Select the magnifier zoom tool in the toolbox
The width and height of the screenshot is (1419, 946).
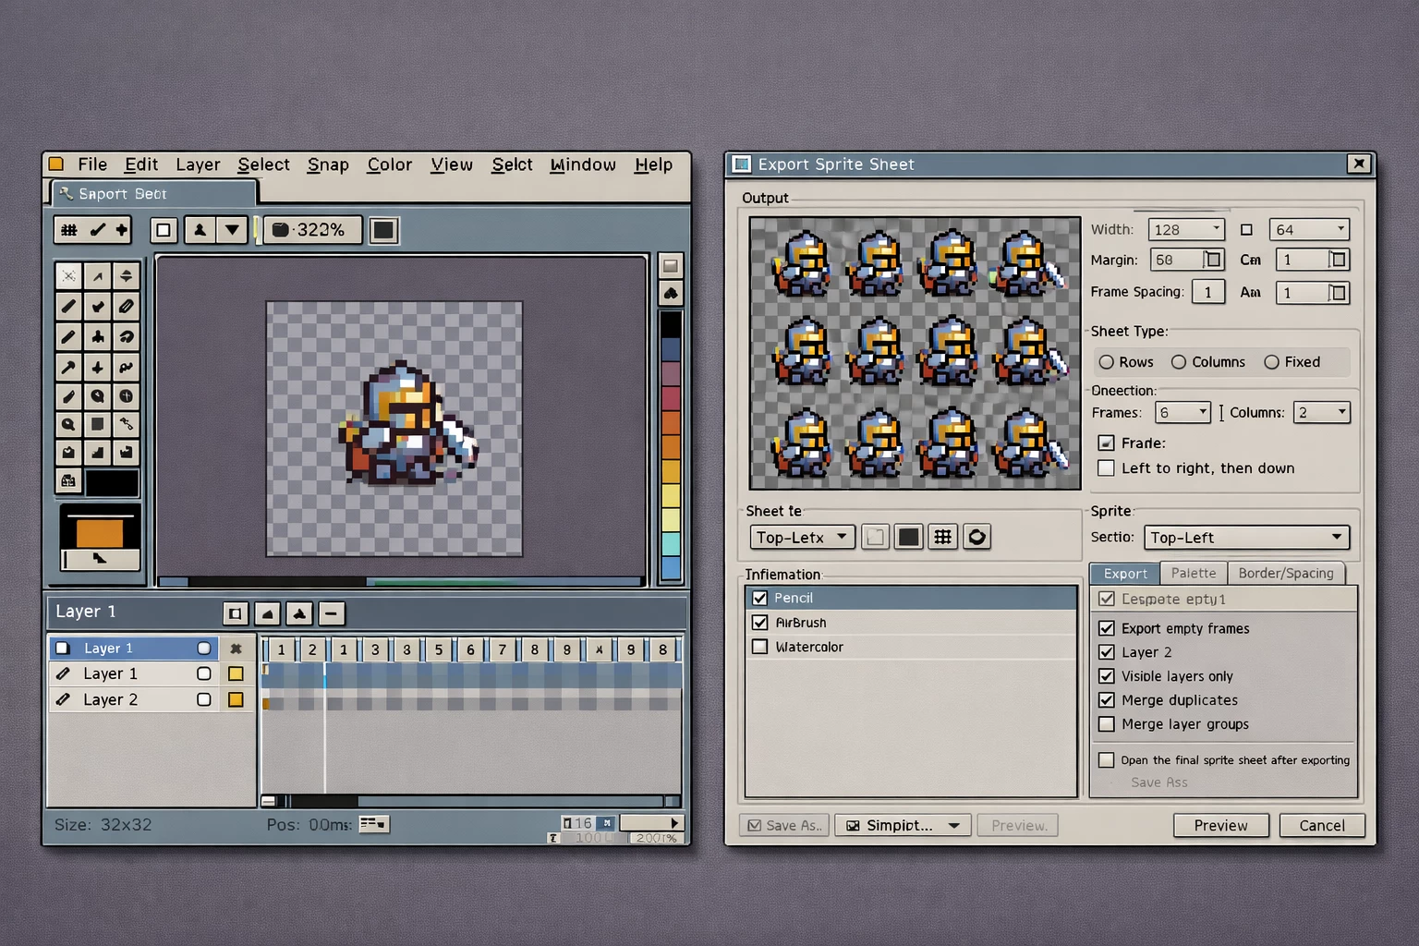(x=68, y=425)
